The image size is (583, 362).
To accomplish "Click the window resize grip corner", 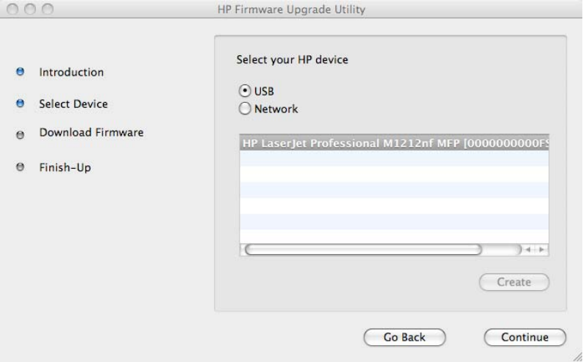I will coord(576,356).
